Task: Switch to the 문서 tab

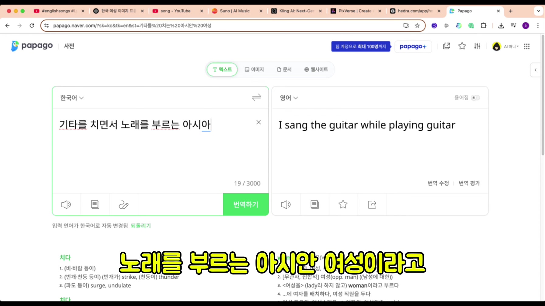Action: tap(284, 69)
